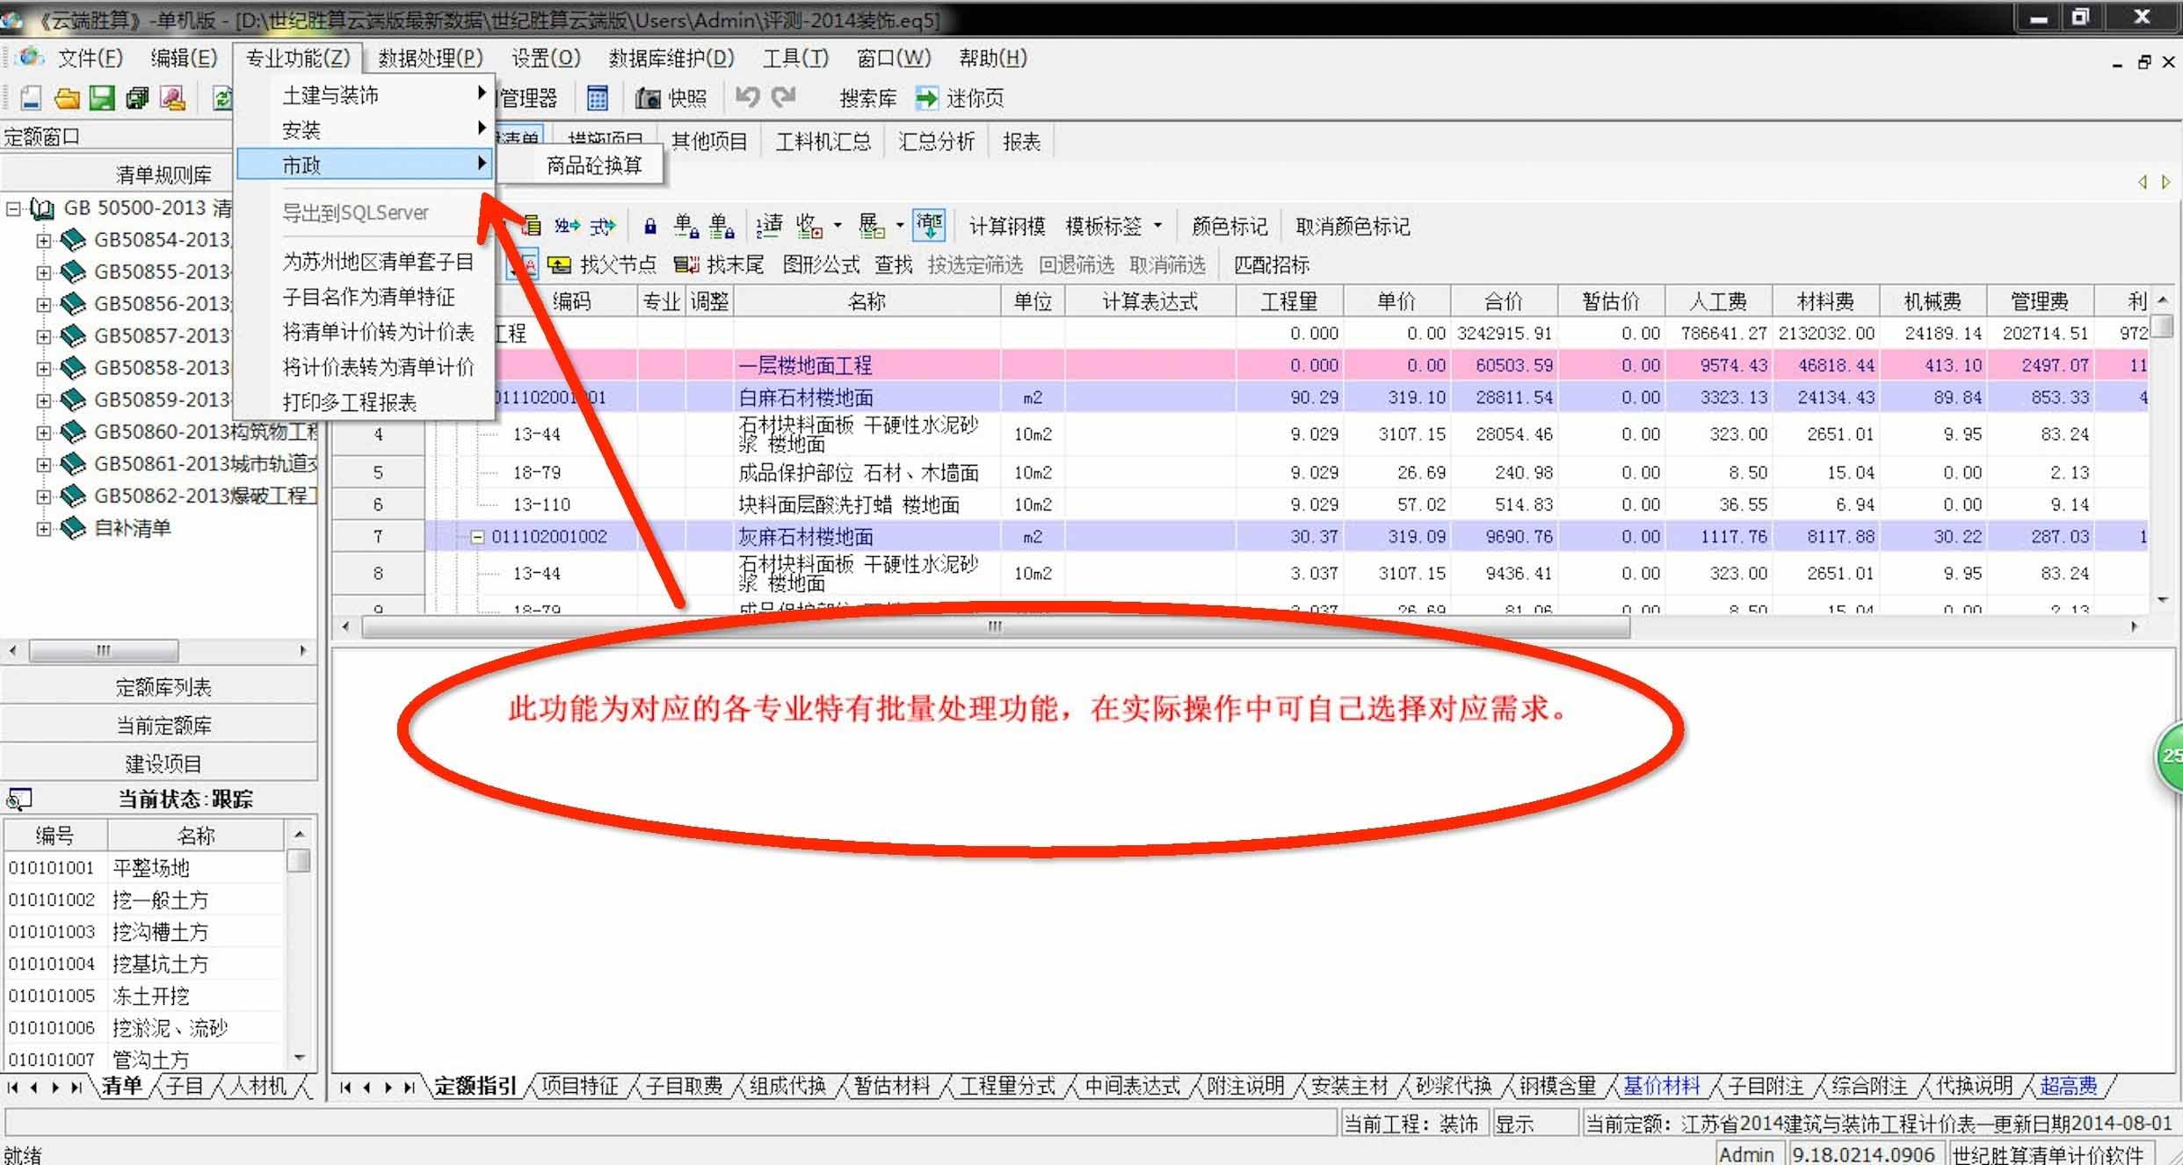Switch to the 超高费 bottom tab

pos(2069,1086)
